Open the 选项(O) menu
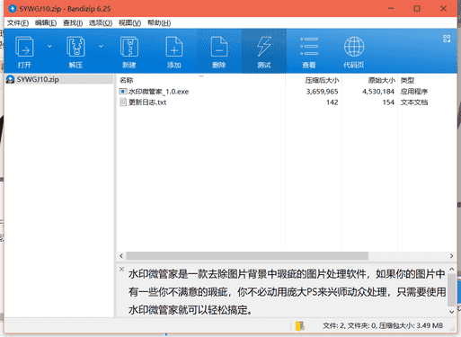461x337 pixels. click(101, 23)
